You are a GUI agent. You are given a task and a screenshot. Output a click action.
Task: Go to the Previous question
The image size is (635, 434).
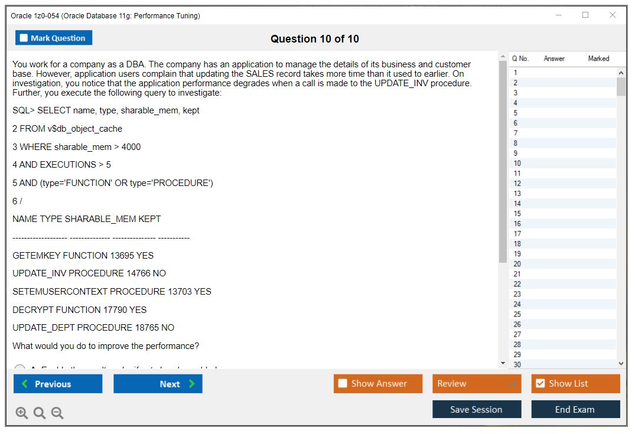58,384
